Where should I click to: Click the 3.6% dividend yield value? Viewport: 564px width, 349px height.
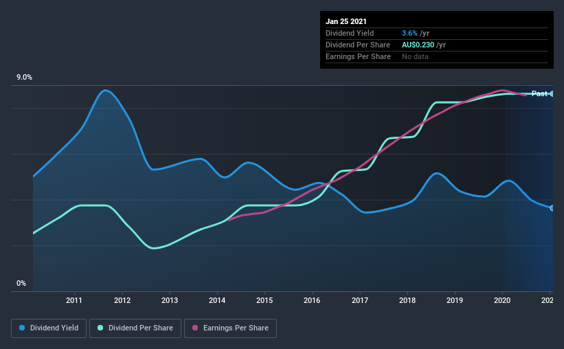[x=409, y=33]
